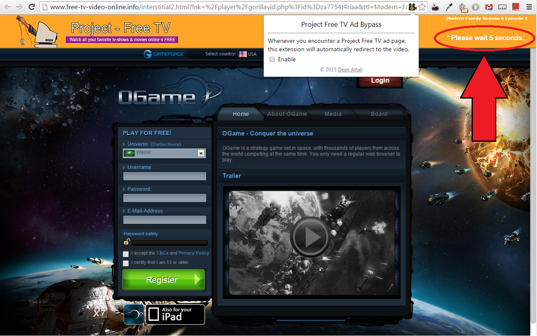Viewport: 537px width, 336px height.
Task: Click the browser address bar URL
Action: point(229,7)
